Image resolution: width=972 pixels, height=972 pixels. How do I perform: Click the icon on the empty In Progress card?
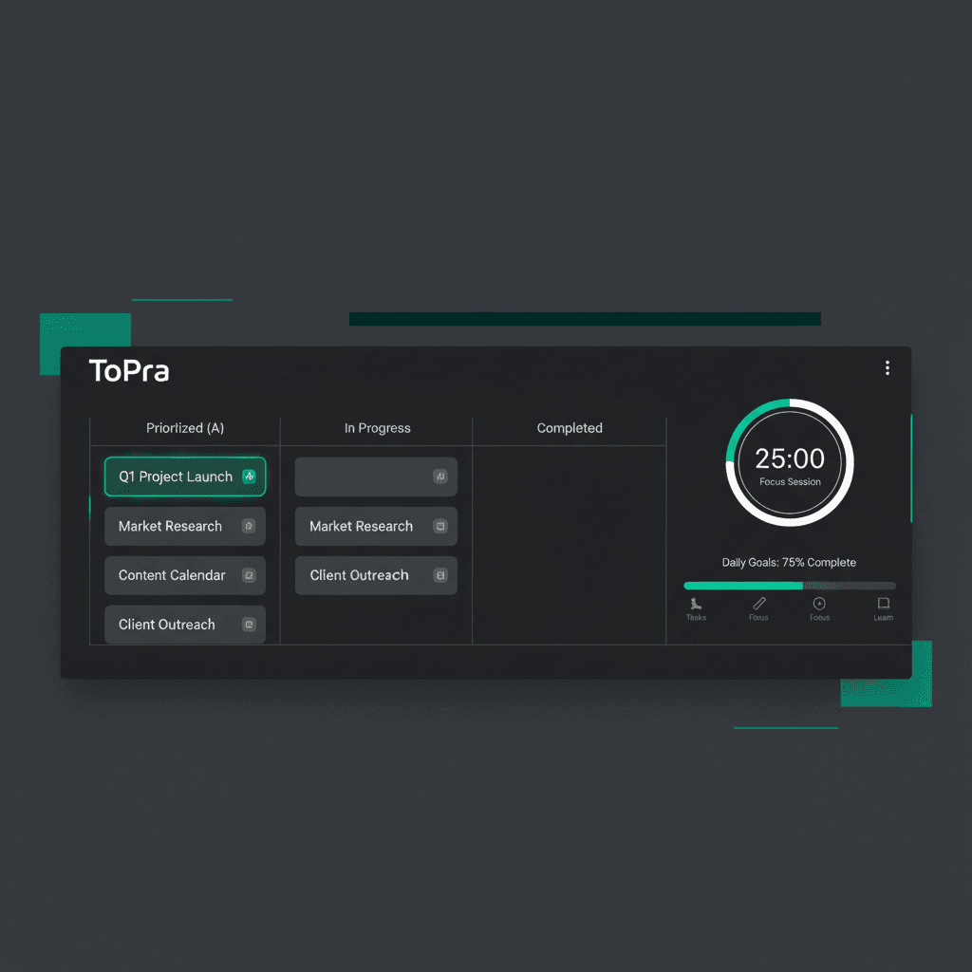440,477
